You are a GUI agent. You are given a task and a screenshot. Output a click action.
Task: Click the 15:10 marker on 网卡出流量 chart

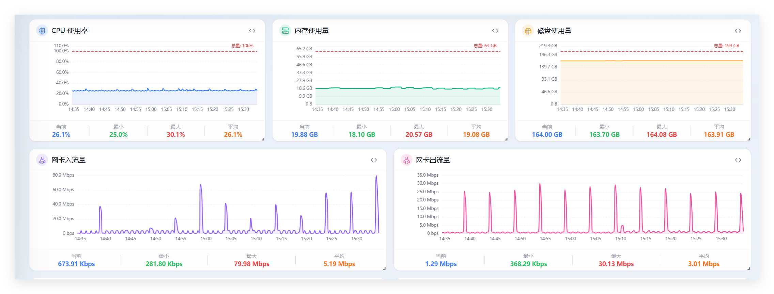pos(621,239)
